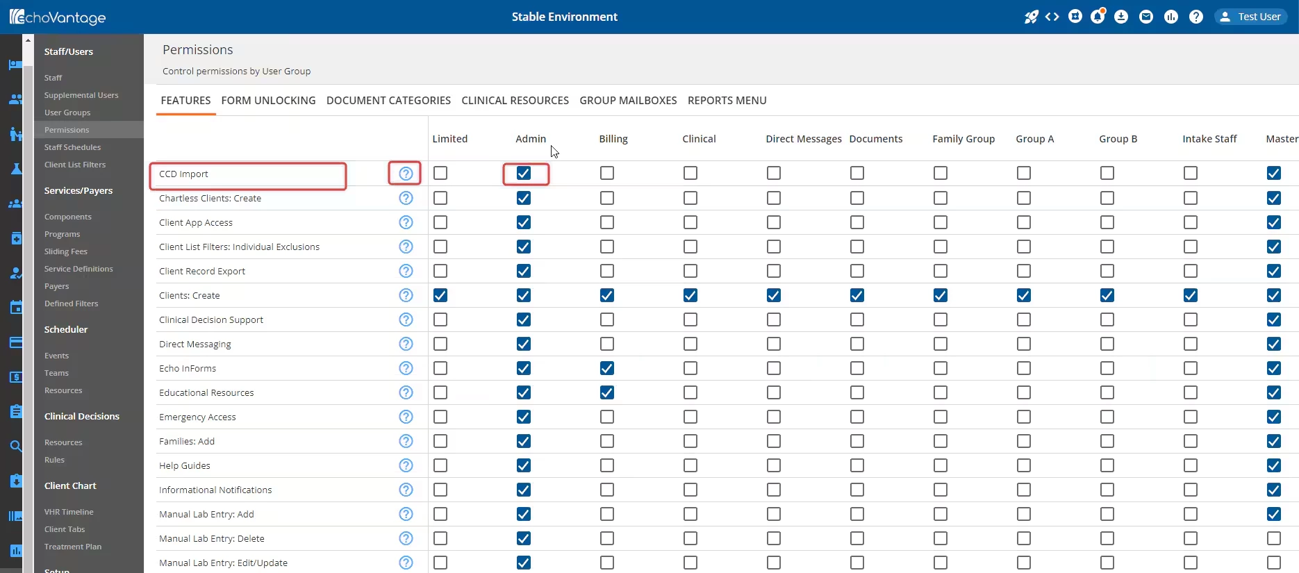Uncheck Educational Resources for Billing group
The height and width of the screenshot is (573, 1299).
(x=607, y=392)
